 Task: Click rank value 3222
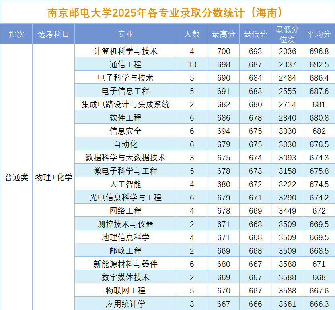[287, 184]
